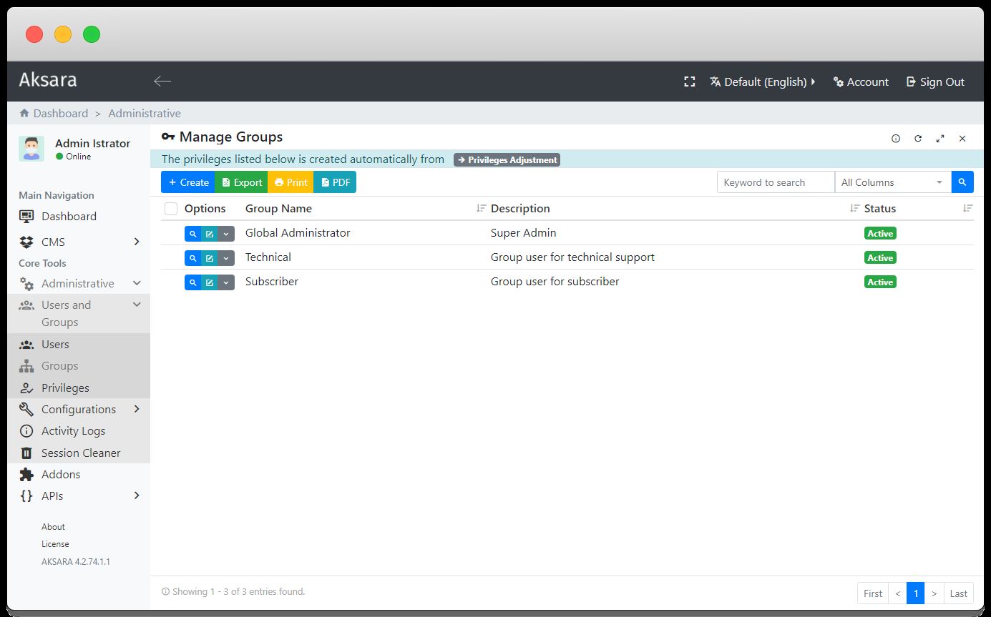Viewport: 991px width, 617px height.
Task: Click the Create button
Action: (x=188, y=182)
